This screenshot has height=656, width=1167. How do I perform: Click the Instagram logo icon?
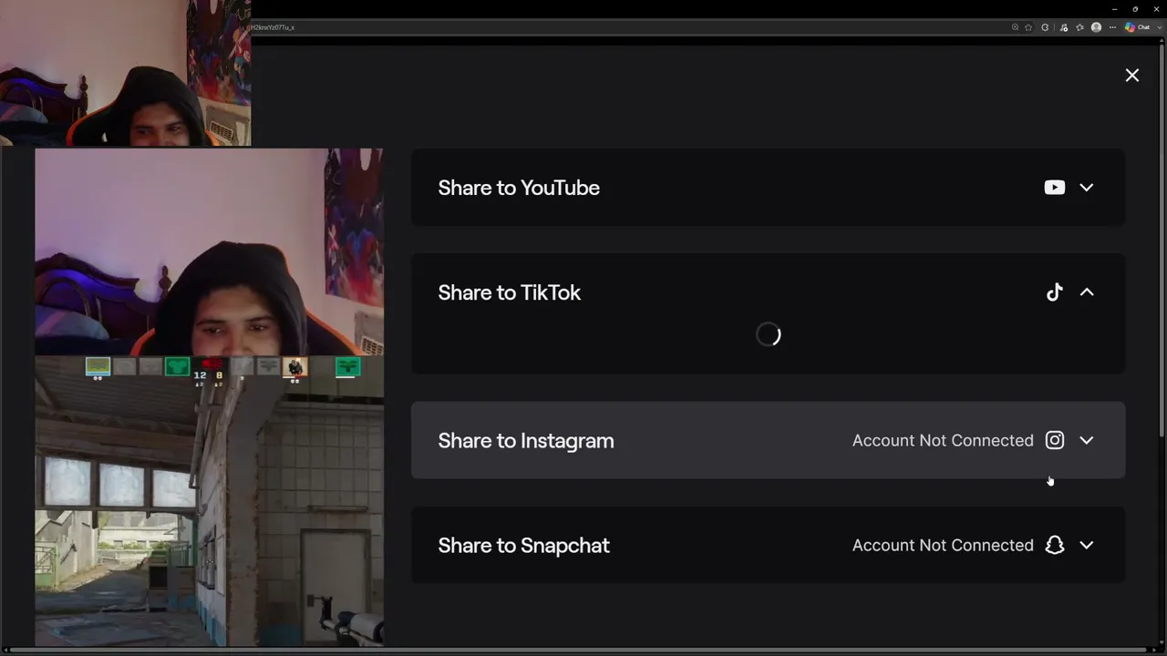pyautogui.click(x=1055, y=441)
